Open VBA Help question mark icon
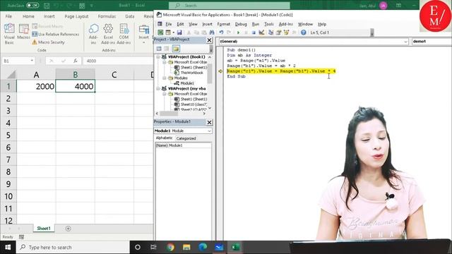Image resolution: width=452 pixels, height=254 pixels. pos(303,32)
